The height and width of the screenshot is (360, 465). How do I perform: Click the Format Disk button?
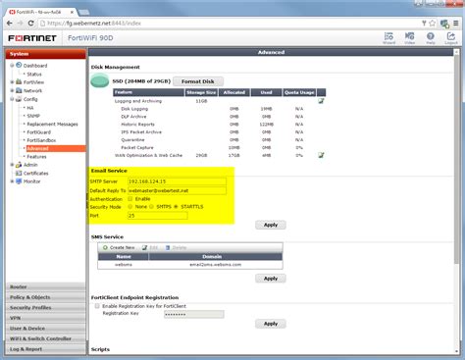click(198, 81)
